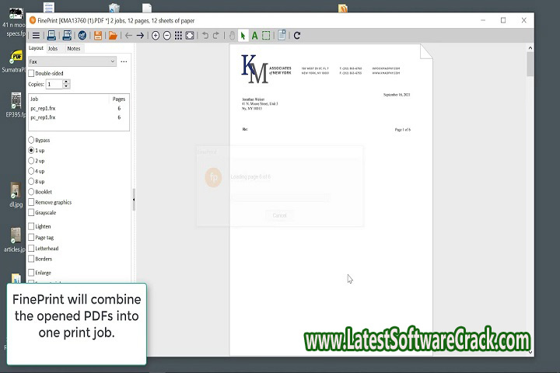This screenshot has width=560, height=373.
Task: Open the hamburger main menu
Action: point(35,35)
